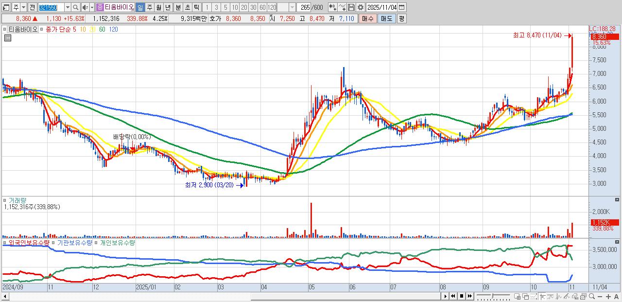Toggle the 개인보유수량 legend square
This screenshot has width=622, height=302.
point(96,242)
